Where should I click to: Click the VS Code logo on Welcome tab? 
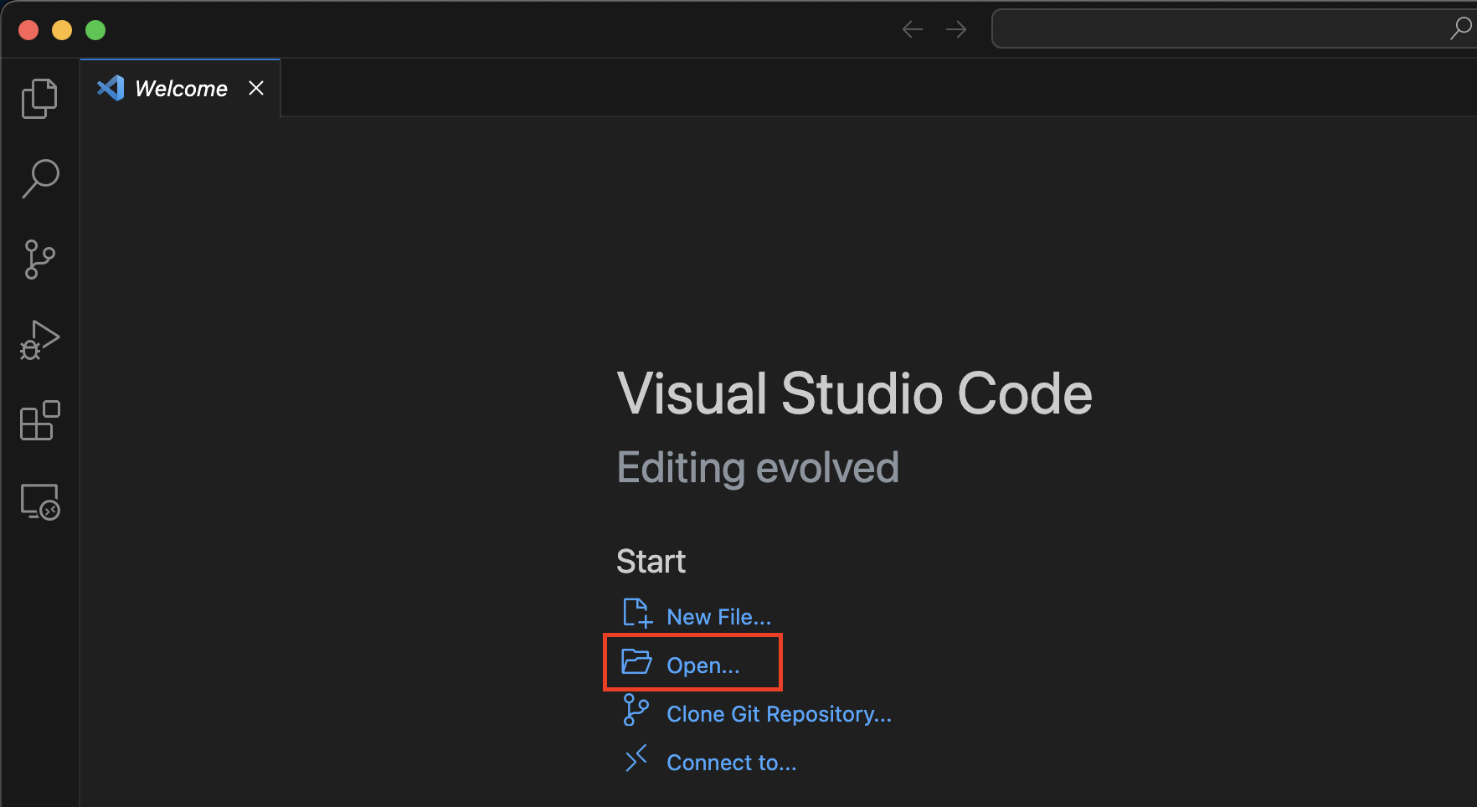click(111, 88)
